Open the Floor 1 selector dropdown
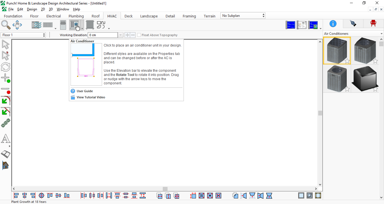Image resolution: width=384 pixels, height=204 pixels. pos(23,35)
